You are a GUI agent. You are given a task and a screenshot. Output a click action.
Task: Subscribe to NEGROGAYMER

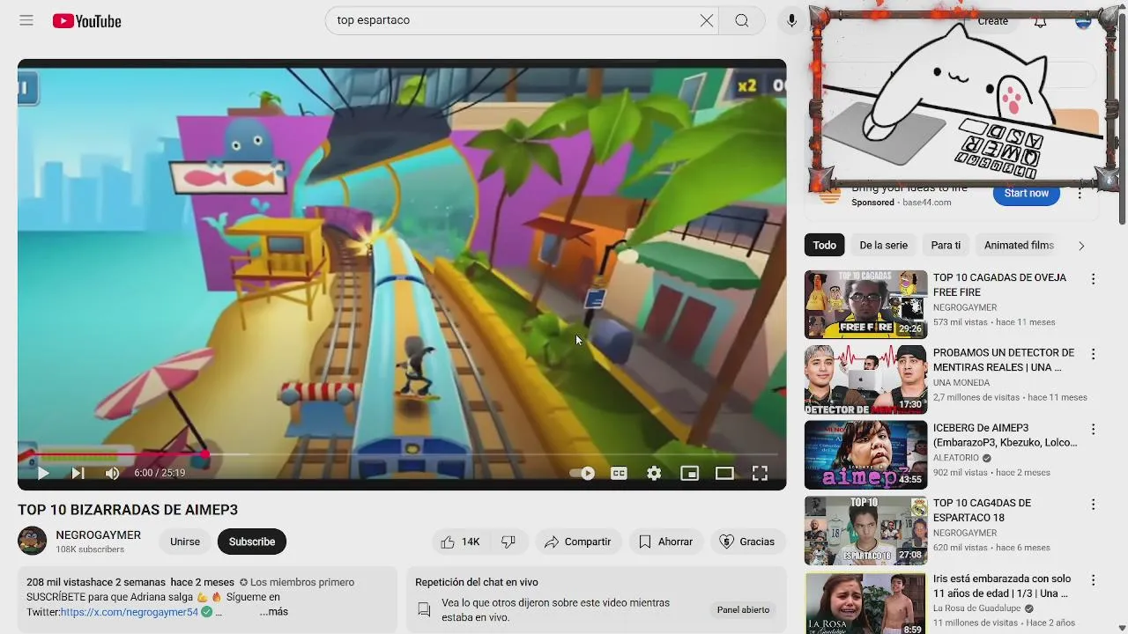click(252, 542)
